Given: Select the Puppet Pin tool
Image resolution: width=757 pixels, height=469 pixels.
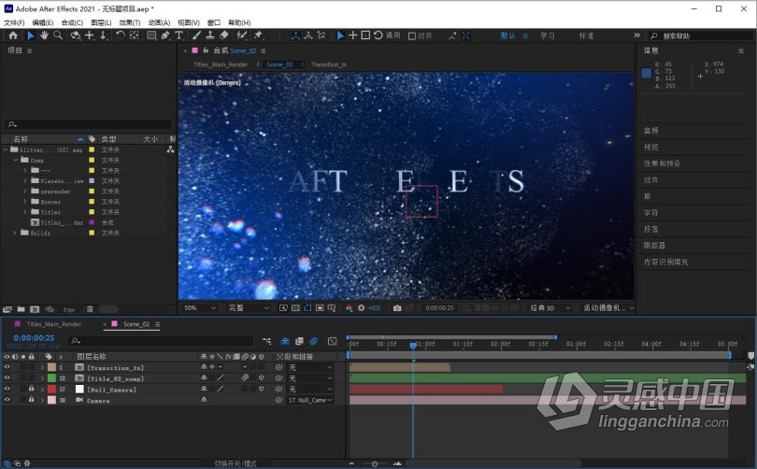Looking at the screenshot, I should tap(258, 36).
